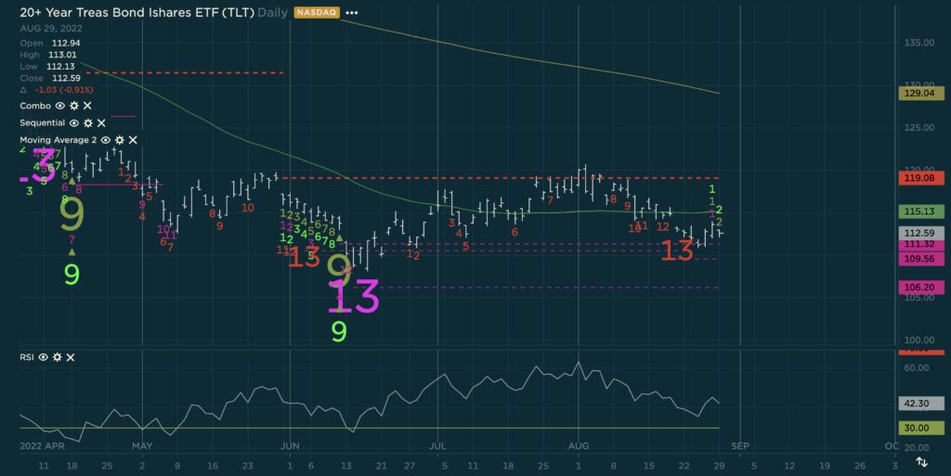The width and height of the screenshot is (951, 476).
Task: Click the 119.08 red price label
Action: click(920, 178)
